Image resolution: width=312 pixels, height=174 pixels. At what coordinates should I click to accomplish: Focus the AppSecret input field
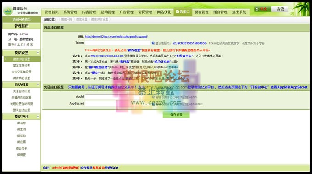click(x=117, y=104)
